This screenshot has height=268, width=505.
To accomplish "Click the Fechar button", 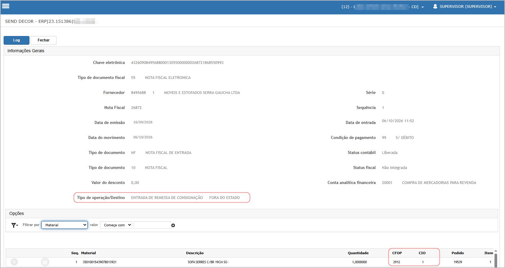I will point(44,40).
